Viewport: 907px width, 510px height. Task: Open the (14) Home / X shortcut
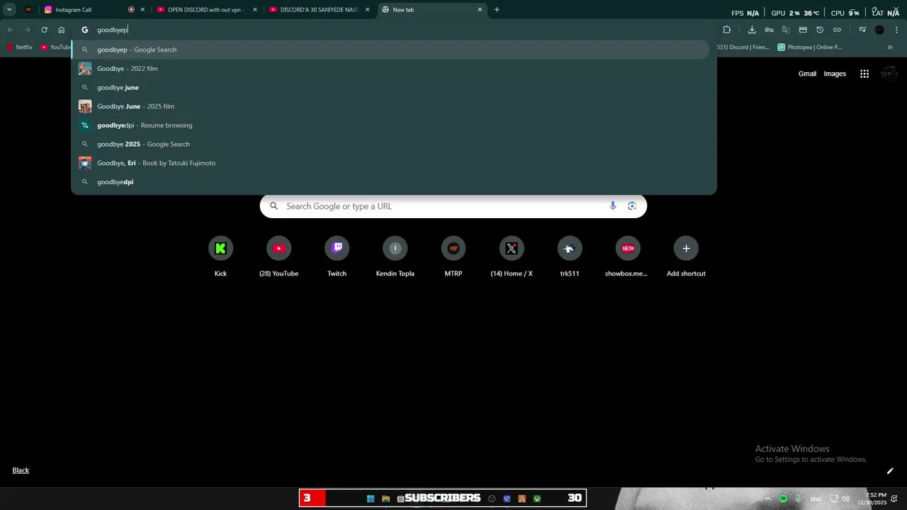(x=512, y=256)
